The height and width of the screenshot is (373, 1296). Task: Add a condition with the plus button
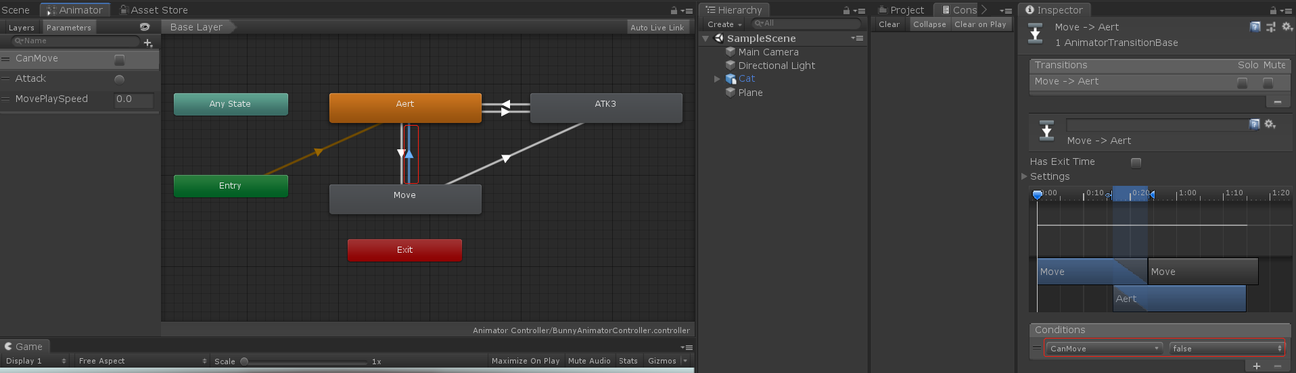click(1256, 366)
